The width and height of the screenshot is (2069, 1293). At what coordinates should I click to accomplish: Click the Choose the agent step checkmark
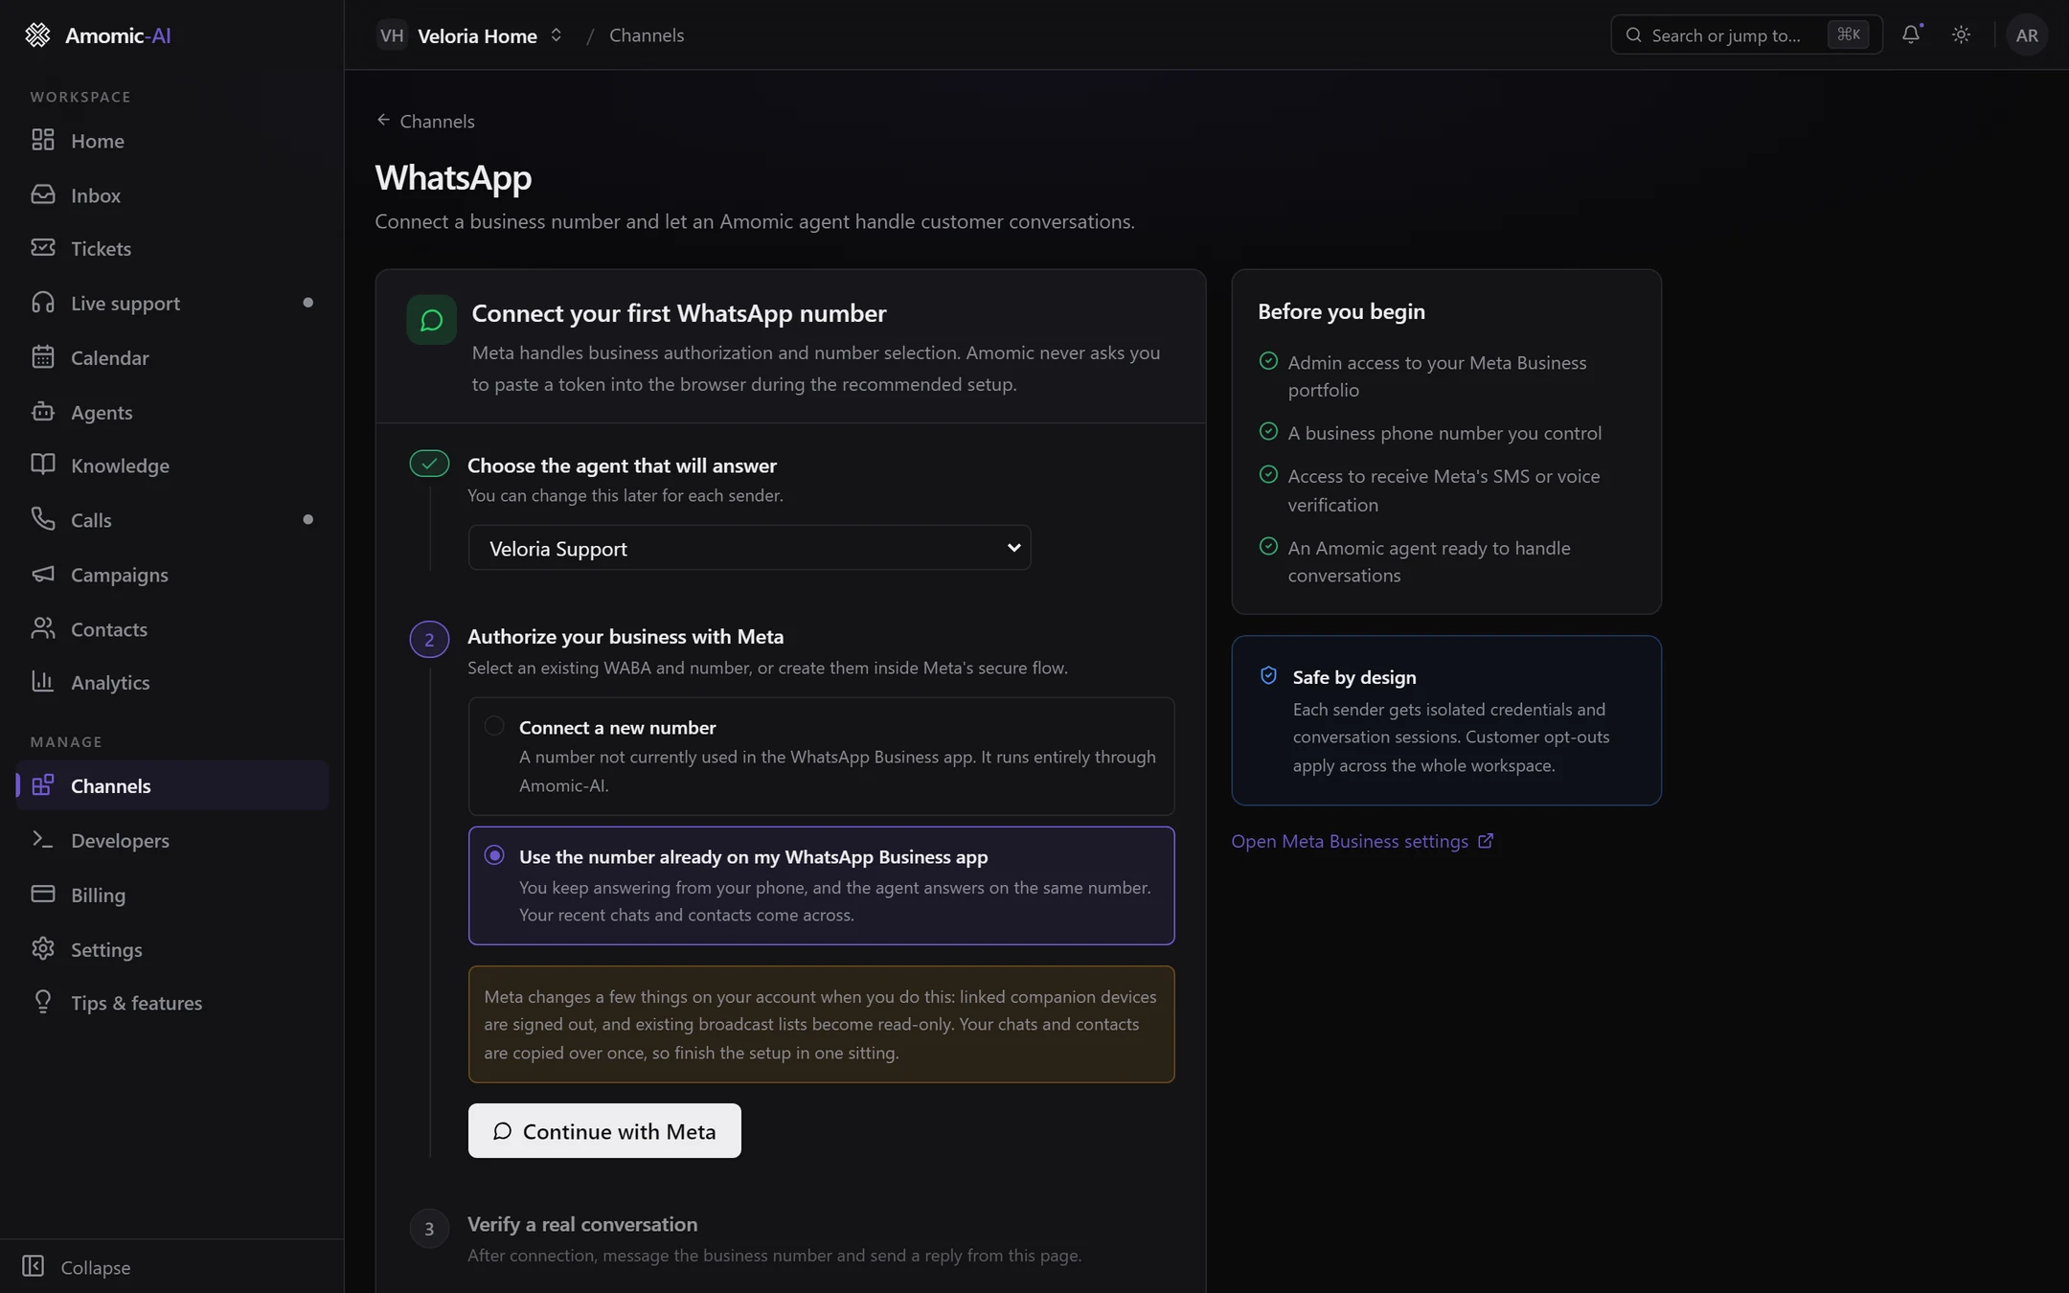tap(429, 464)
